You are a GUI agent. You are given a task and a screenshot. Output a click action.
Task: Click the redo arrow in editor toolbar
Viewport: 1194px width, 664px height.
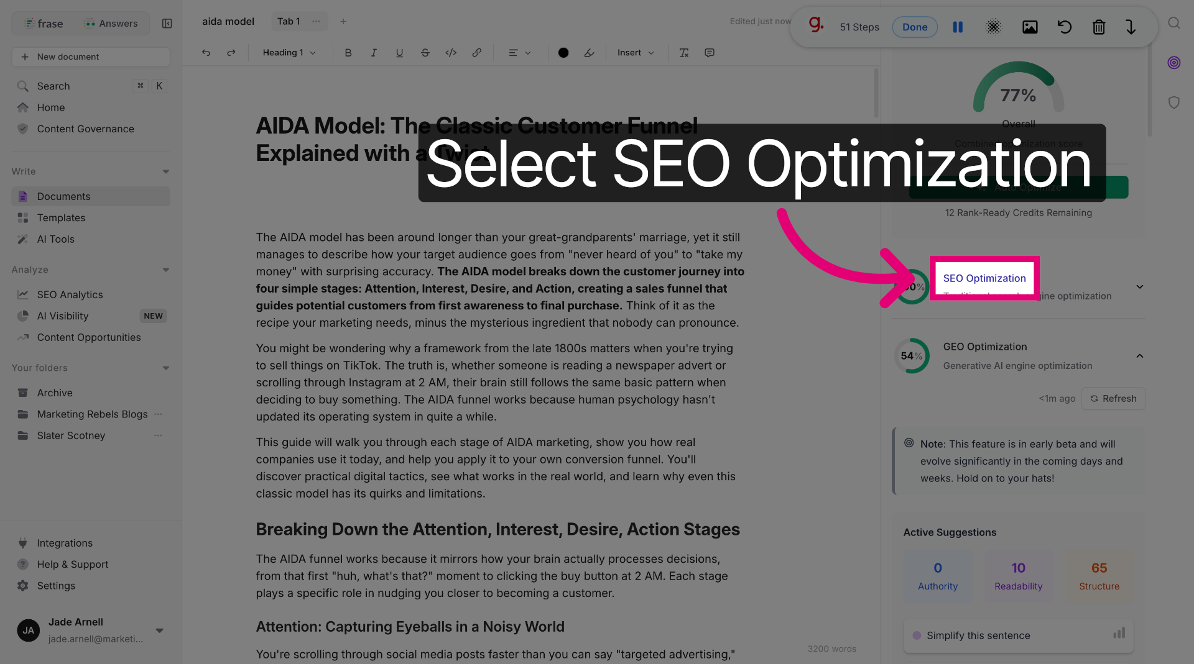point(231,53)
